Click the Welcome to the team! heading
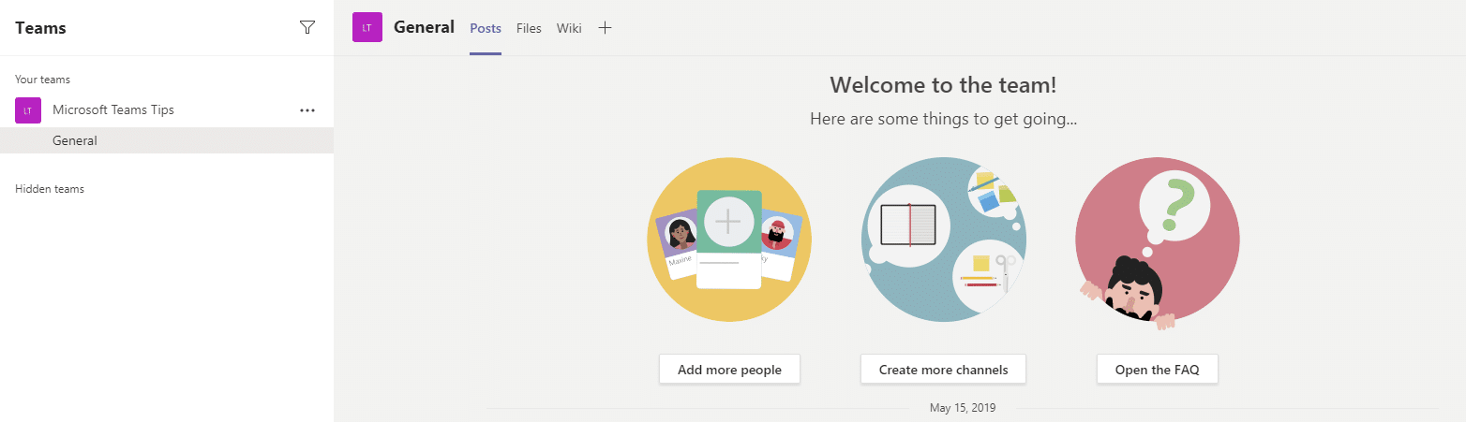 [943, 85]
